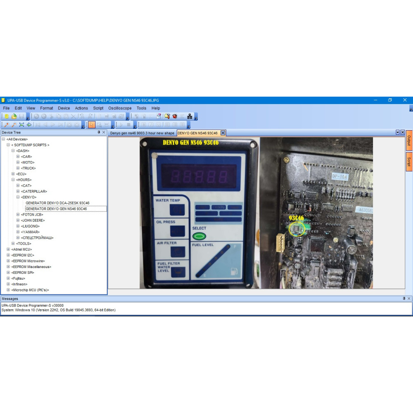Click the fit width icon
The image size is (413, 413).
pos(29,125)
